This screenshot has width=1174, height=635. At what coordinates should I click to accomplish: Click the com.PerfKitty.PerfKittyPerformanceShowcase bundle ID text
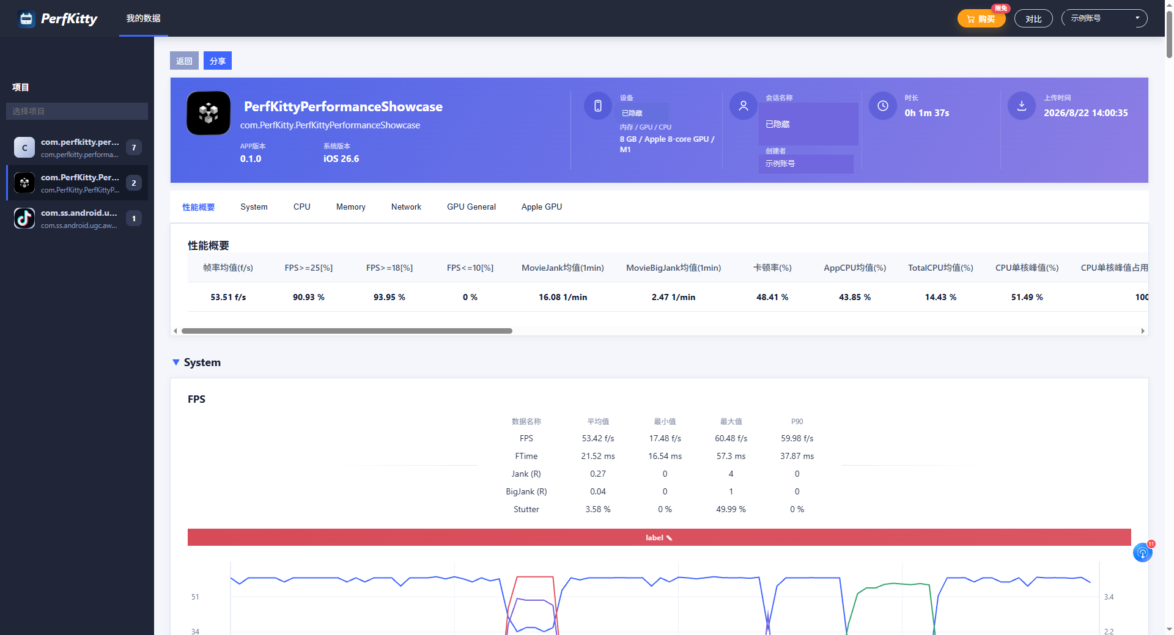[x=330, y=125]
